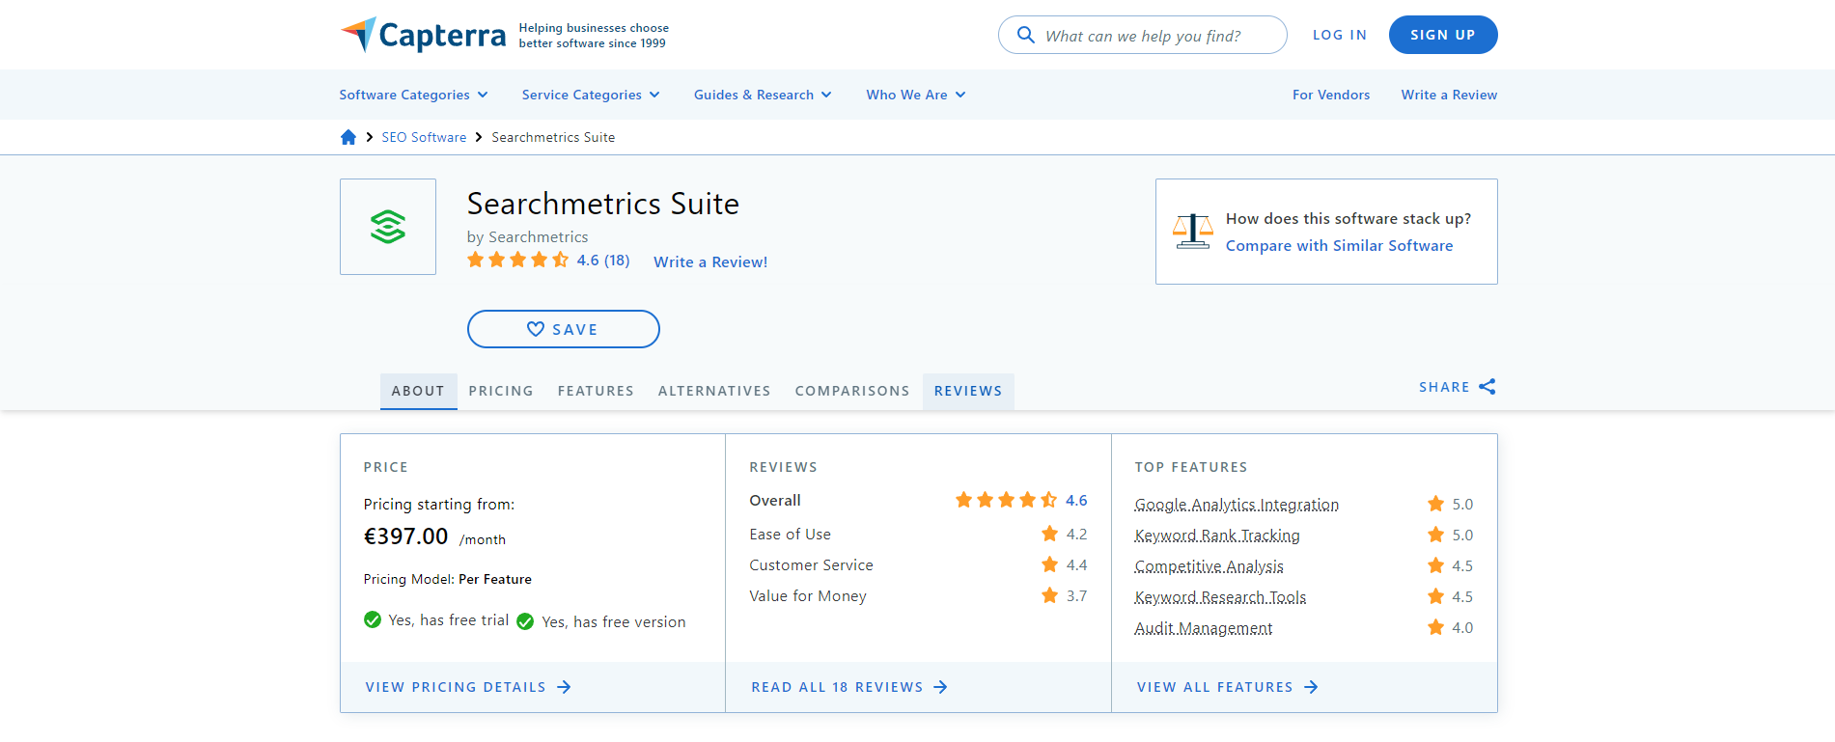Click the star for Google Analytics Integration
Screen dimensions: 1835x742
pyautogui.click(x=1436, y=504)
